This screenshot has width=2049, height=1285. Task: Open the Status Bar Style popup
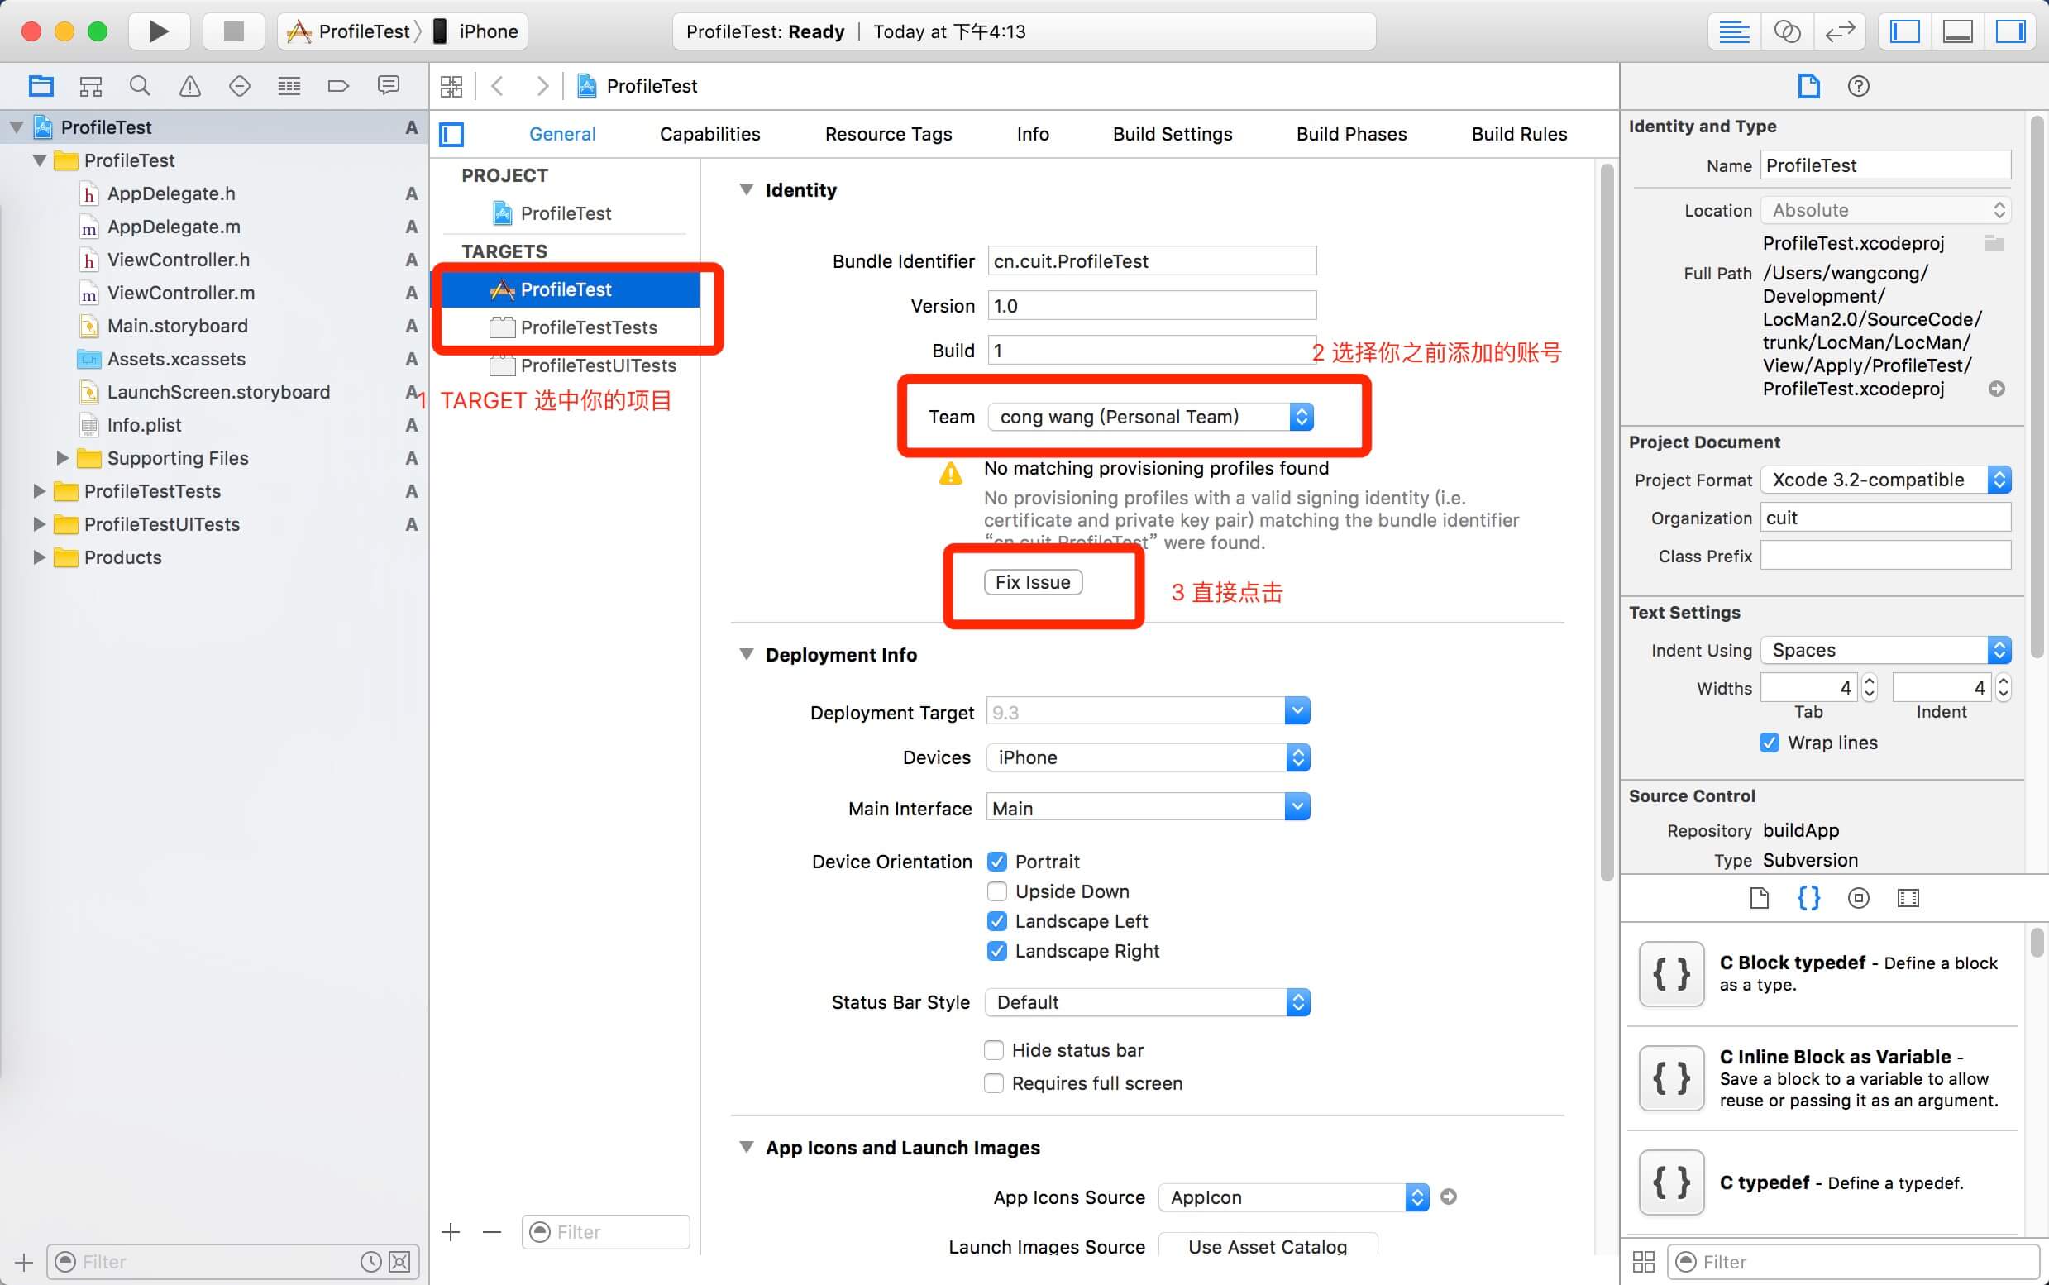click(x=1148, y=1002)
